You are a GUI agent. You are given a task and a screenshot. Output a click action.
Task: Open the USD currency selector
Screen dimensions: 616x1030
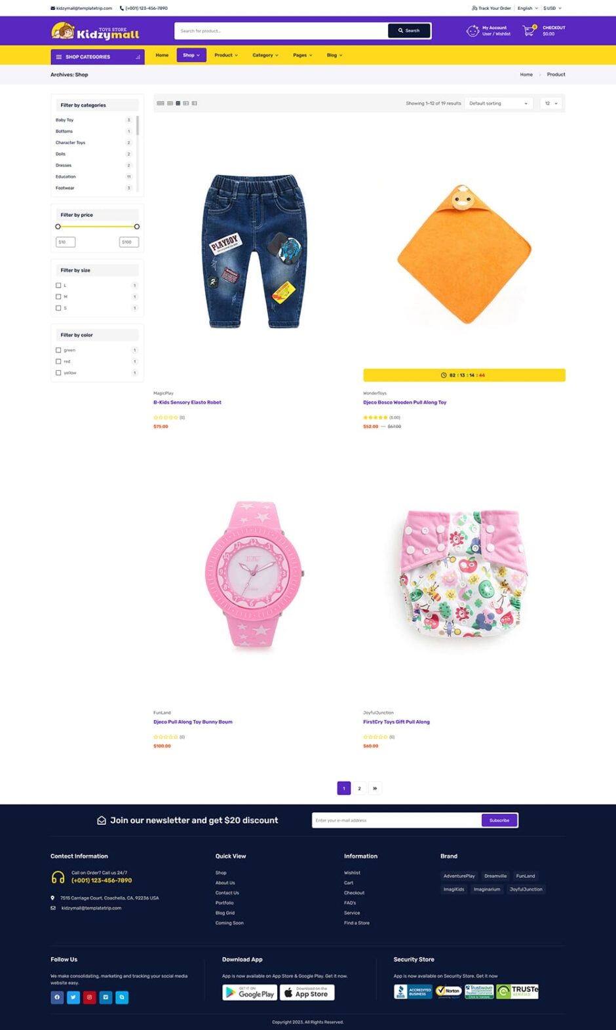[x=552, y=9]
